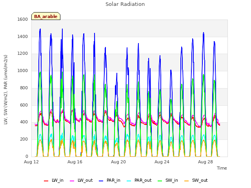The image size is (251, 188).
Task: Click the 400 y-axis tick label
Action: coord(24,122)
